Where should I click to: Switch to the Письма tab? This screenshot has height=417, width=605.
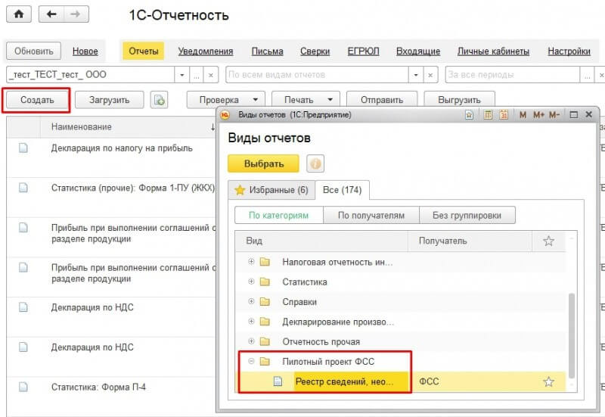click(x=268, y=51)
